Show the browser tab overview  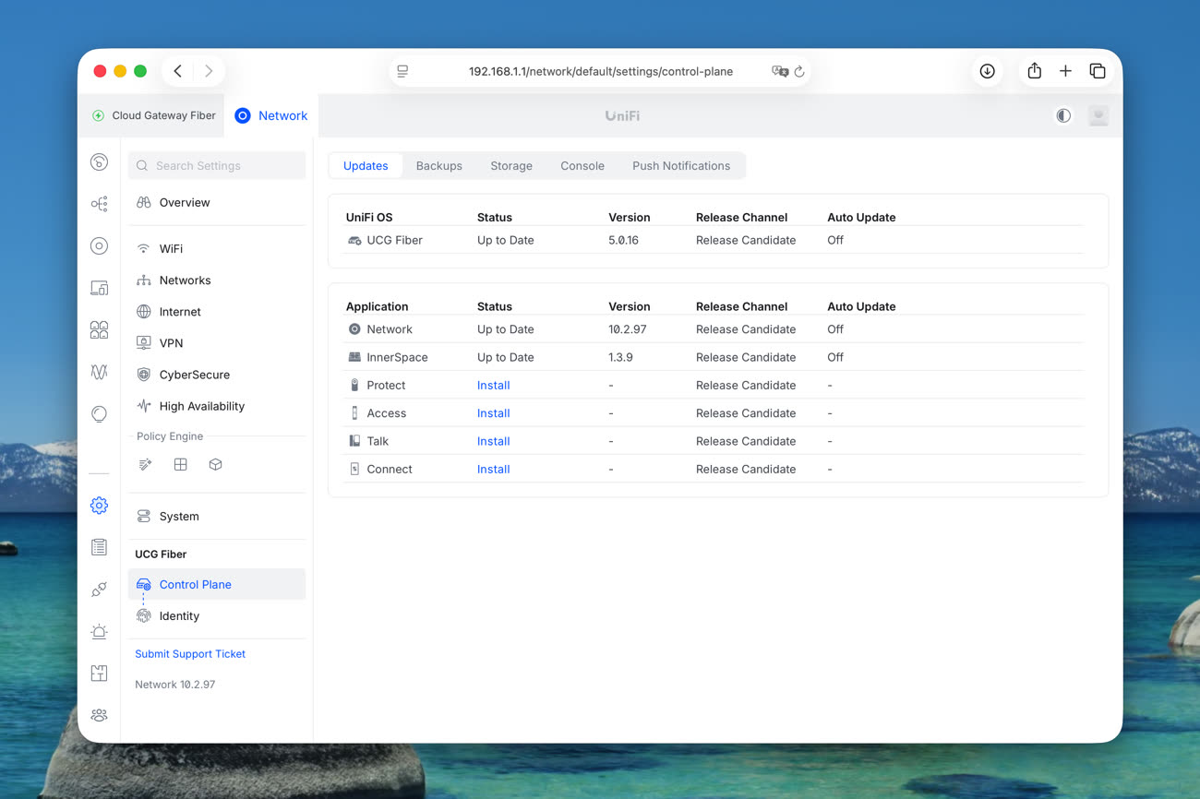point(1098,71)
